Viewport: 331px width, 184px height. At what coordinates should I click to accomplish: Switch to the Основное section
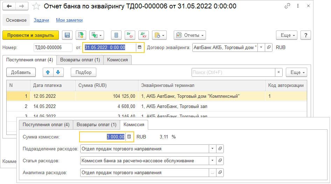click(16, 20)
